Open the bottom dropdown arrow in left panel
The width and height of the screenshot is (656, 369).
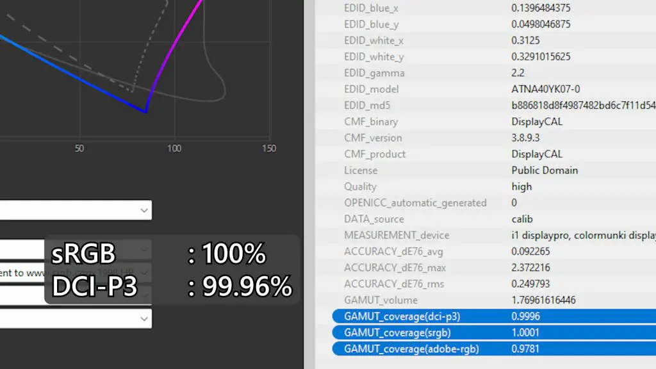[144, 319]
